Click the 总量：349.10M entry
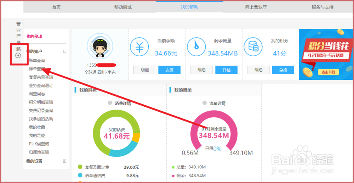354x183 pixels. (189, 167)
